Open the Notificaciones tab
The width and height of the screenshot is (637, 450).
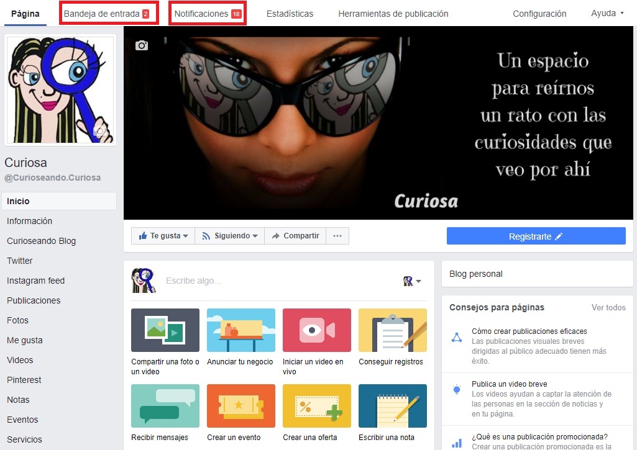coord(208,14)
